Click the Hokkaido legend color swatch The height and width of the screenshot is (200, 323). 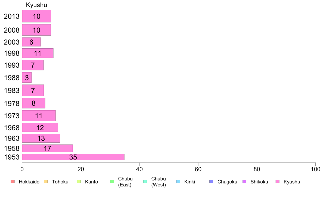[13, 182]
